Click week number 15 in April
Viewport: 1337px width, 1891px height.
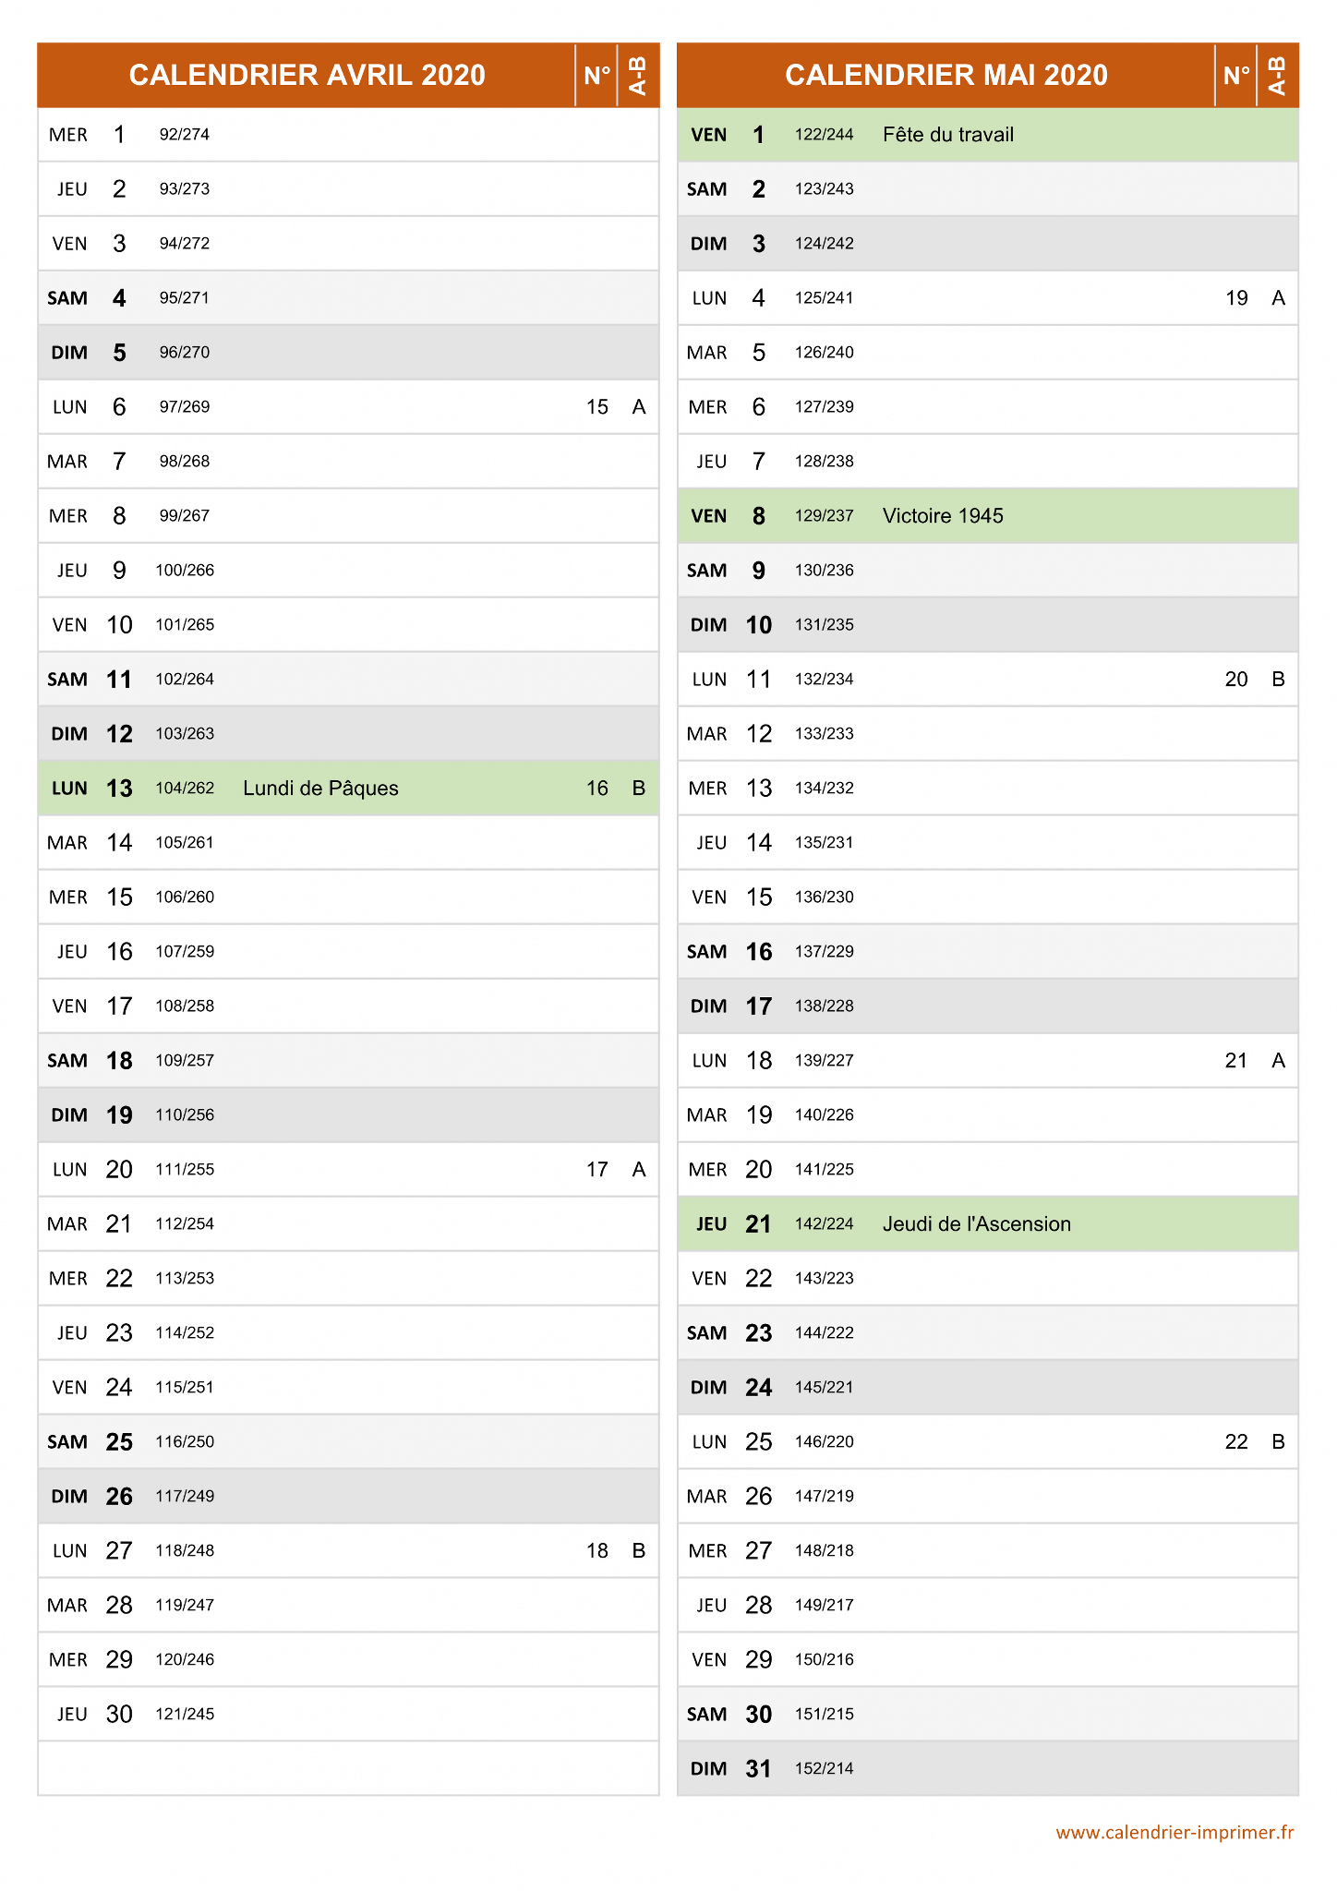[x=597, y=407]
